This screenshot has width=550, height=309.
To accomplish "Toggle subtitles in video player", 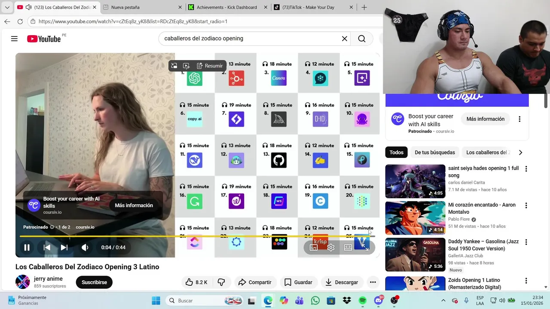I will click(x=314, y=247).
